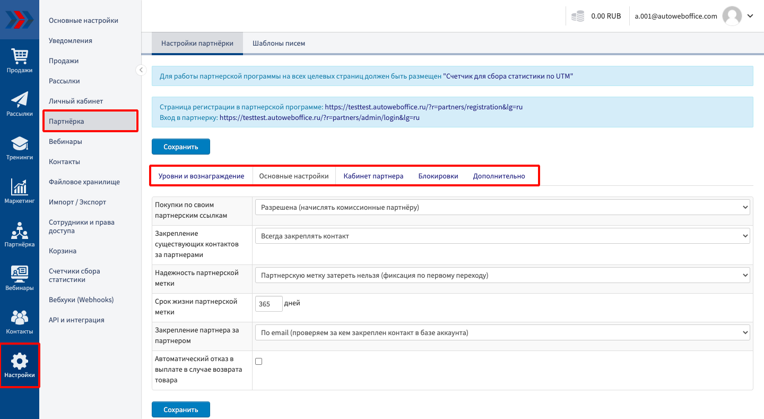
Task: Select the Кабинет партнера tab
Action: [x=373, y=176]
